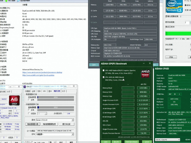Open the About tab in left CPU-Z window
The height and width of the screenshot is (143, 191).
tap(9, 92)
